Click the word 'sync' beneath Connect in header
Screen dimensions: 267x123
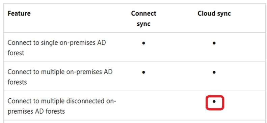[143, 24]
